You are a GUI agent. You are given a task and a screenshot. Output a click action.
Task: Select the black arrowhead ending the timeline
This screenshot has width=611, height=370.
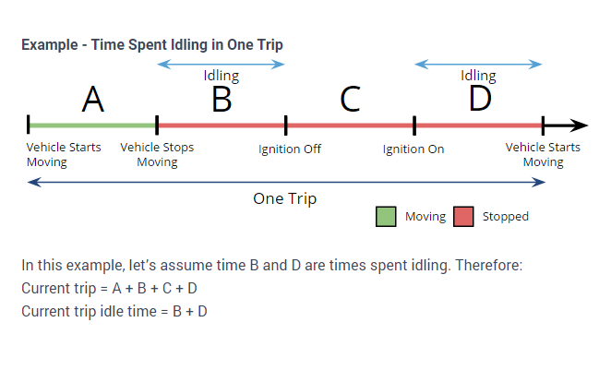579,125
